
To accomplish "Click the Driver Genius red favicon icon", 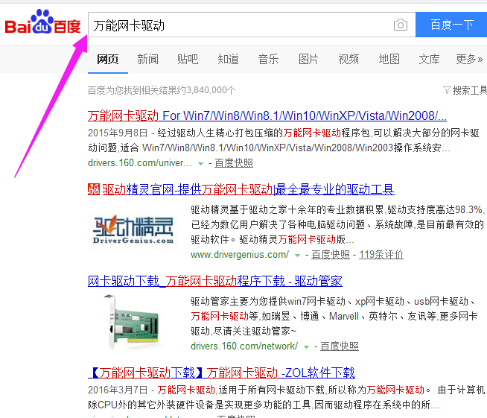I will point(93,189).
